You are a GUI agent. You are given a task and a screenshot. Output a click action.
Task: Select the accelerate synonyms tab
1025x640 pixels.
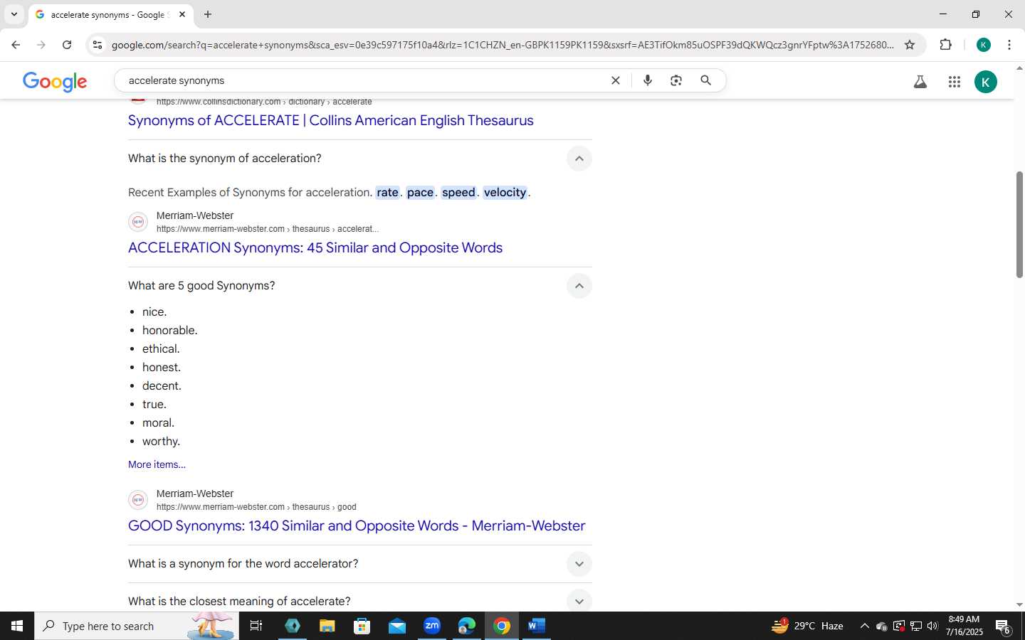[110, 14]
